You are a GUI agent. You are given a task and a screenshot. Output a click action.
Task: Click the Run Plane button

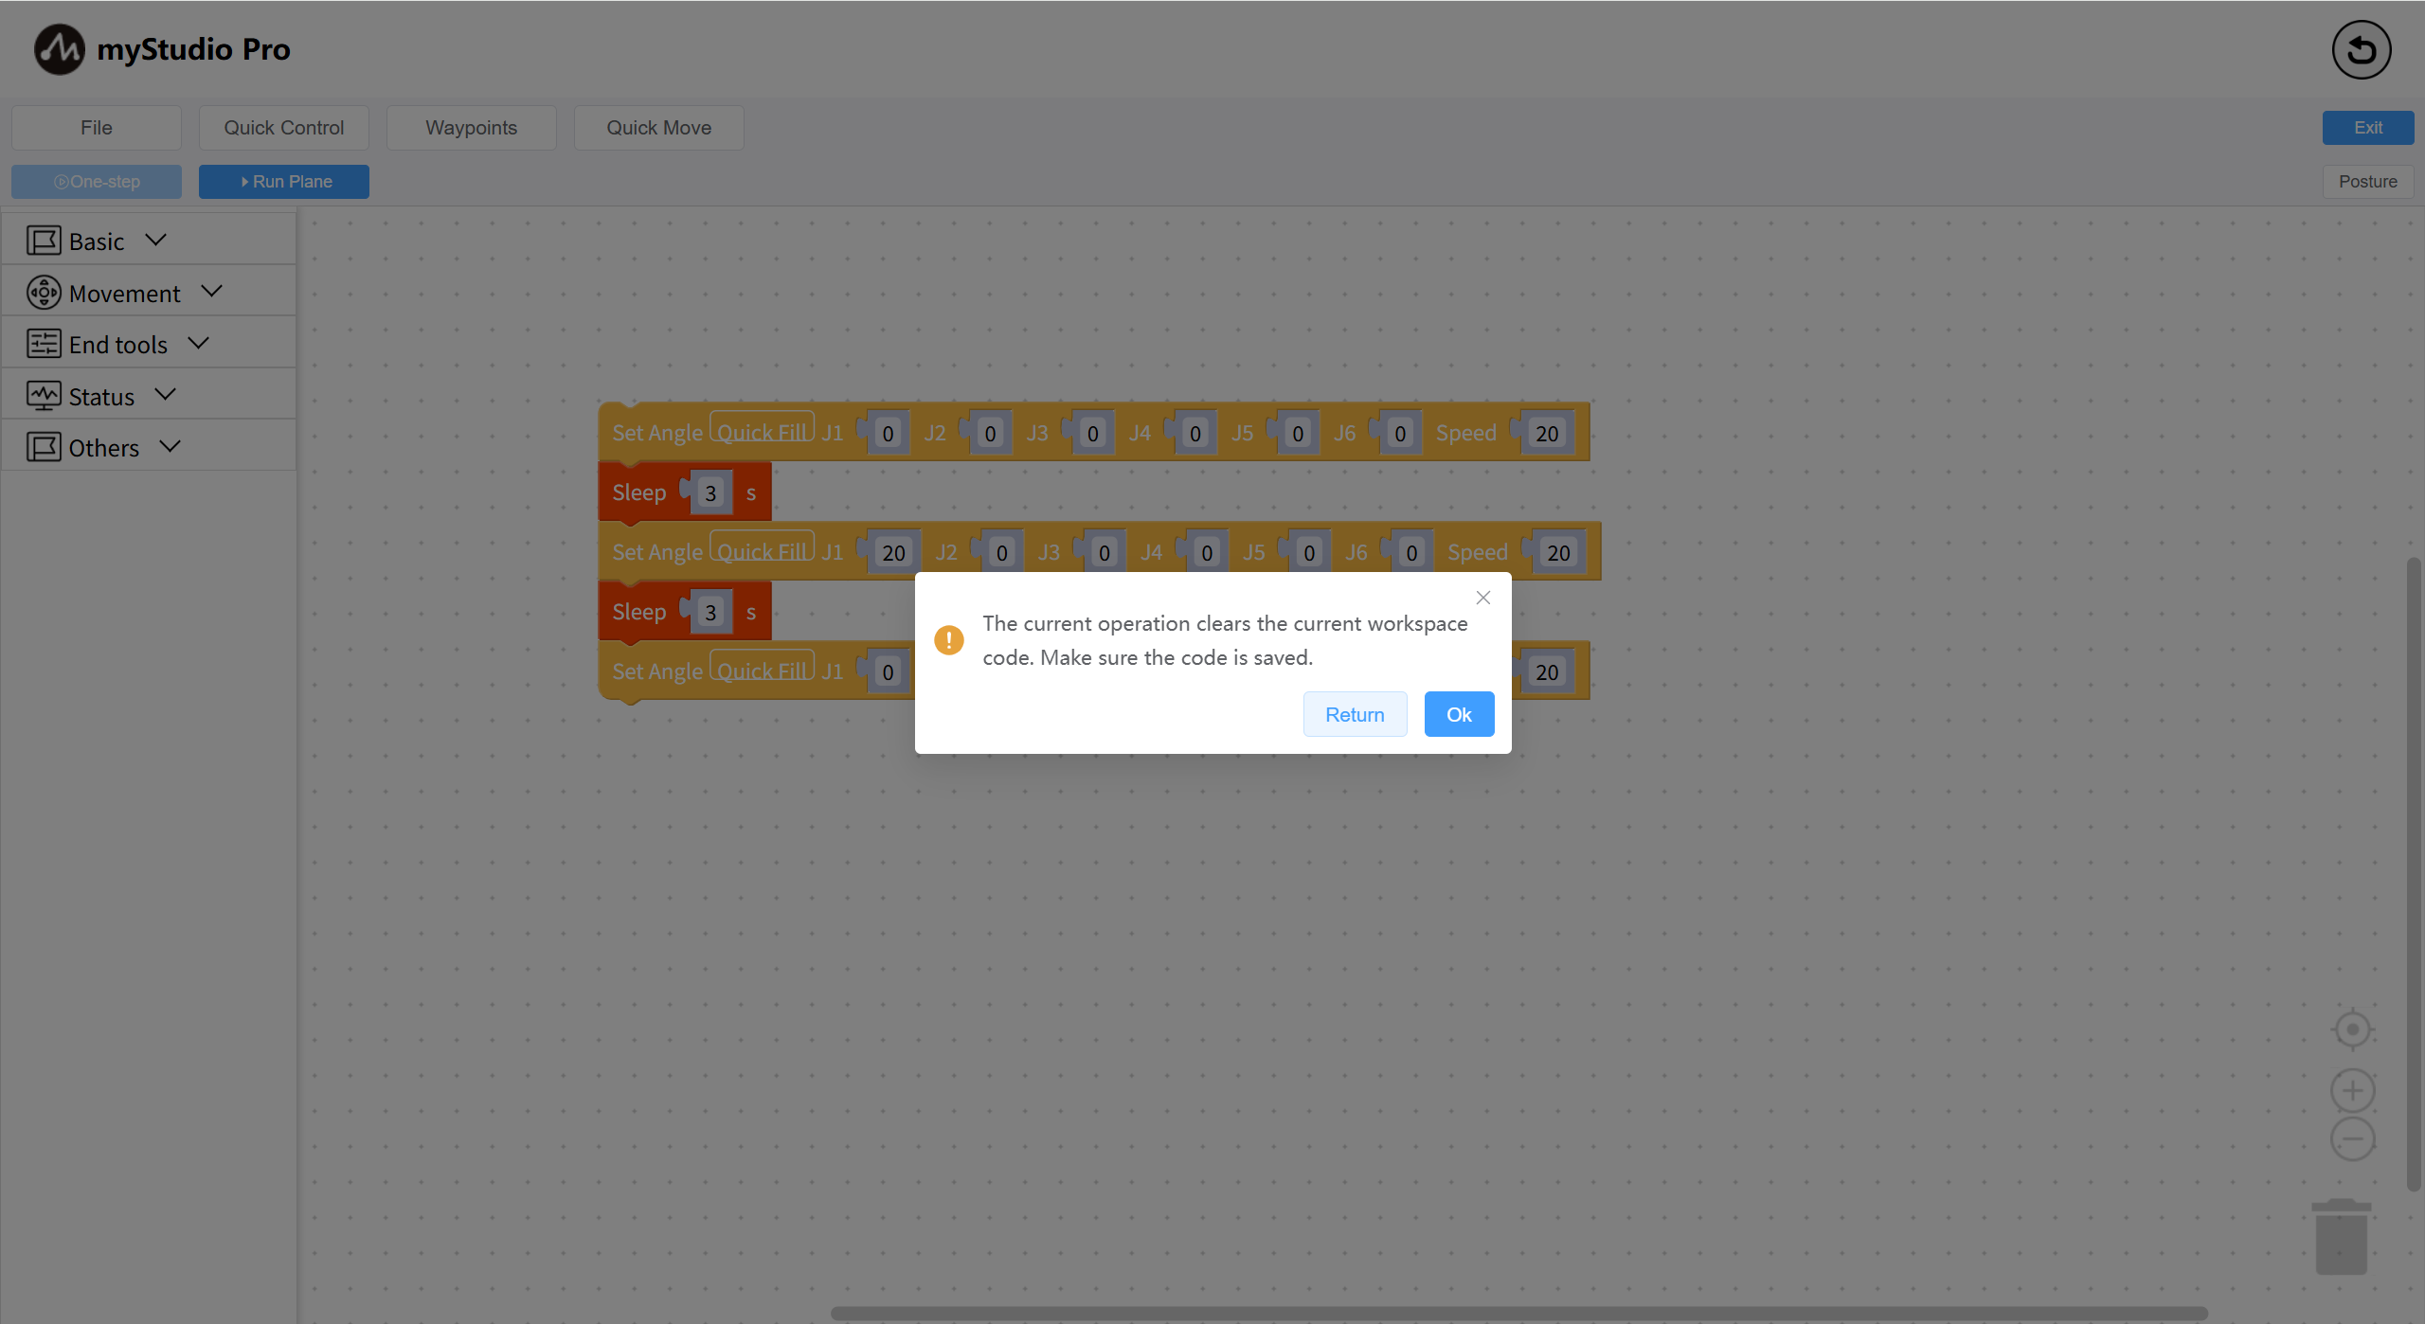coord(283,182)
